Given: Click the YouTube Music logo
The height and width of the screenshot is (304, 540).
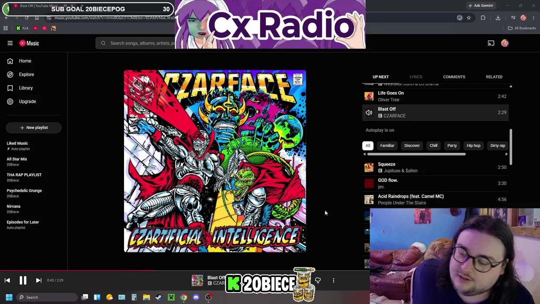Looking at the screenshot, I should pyautogui.click(x=29, y=43).
